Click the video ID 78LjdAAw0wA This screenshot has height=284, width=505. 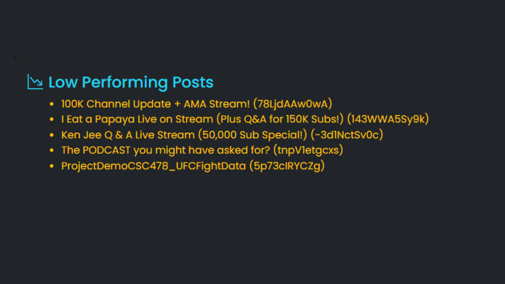[x=292, y=104]
